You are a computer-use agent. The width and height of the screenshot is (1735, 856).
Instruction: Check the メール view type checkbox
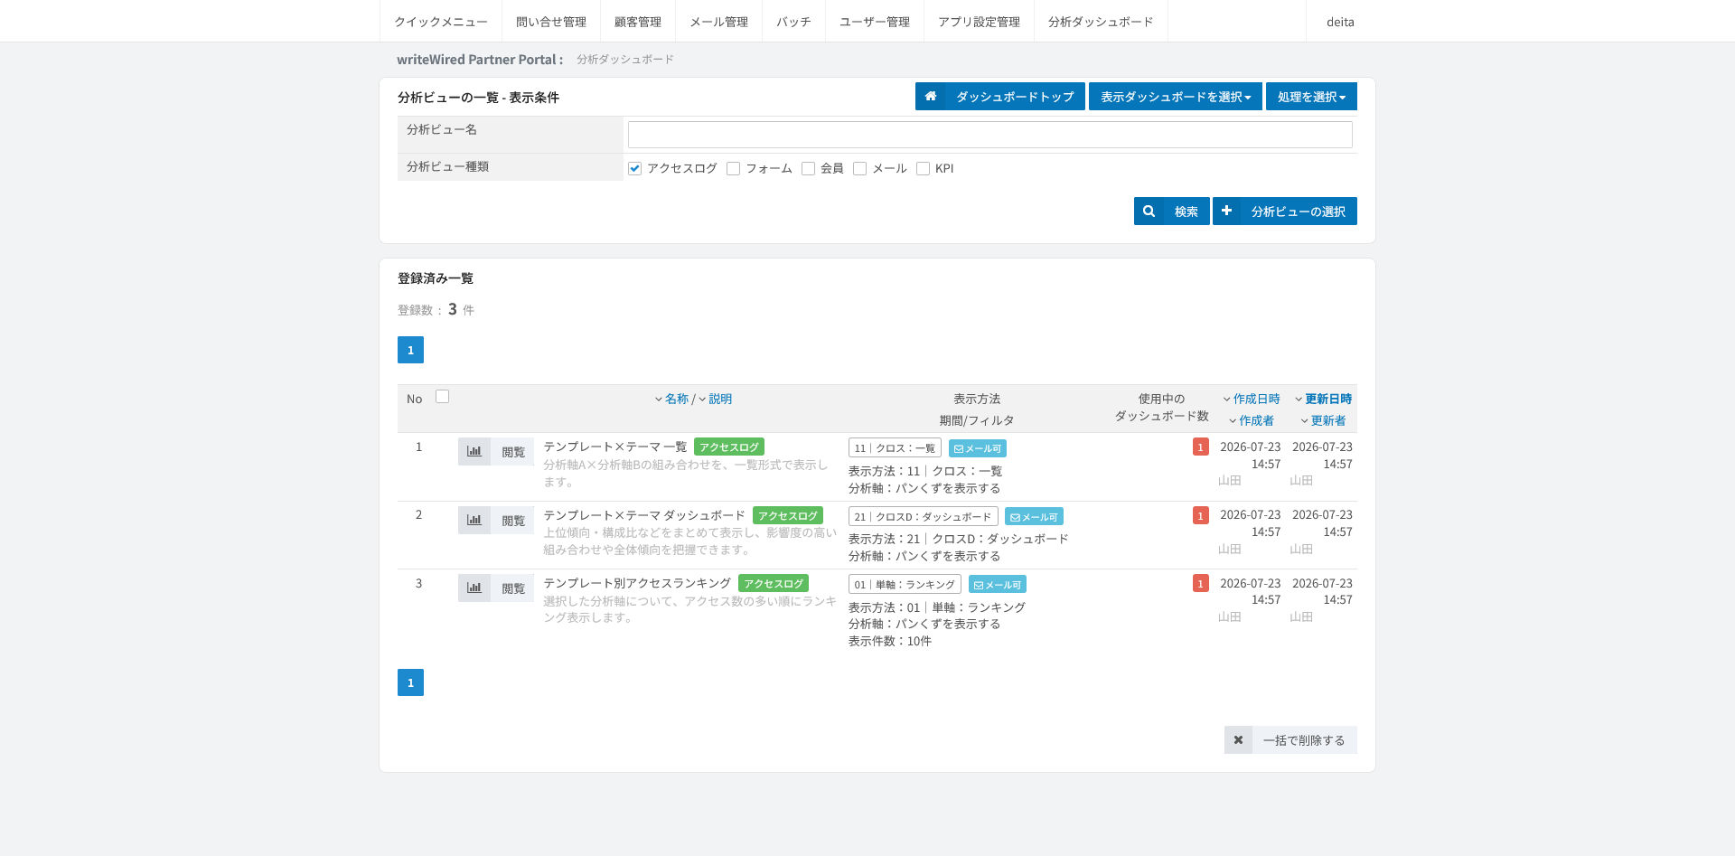pos(859,168)
